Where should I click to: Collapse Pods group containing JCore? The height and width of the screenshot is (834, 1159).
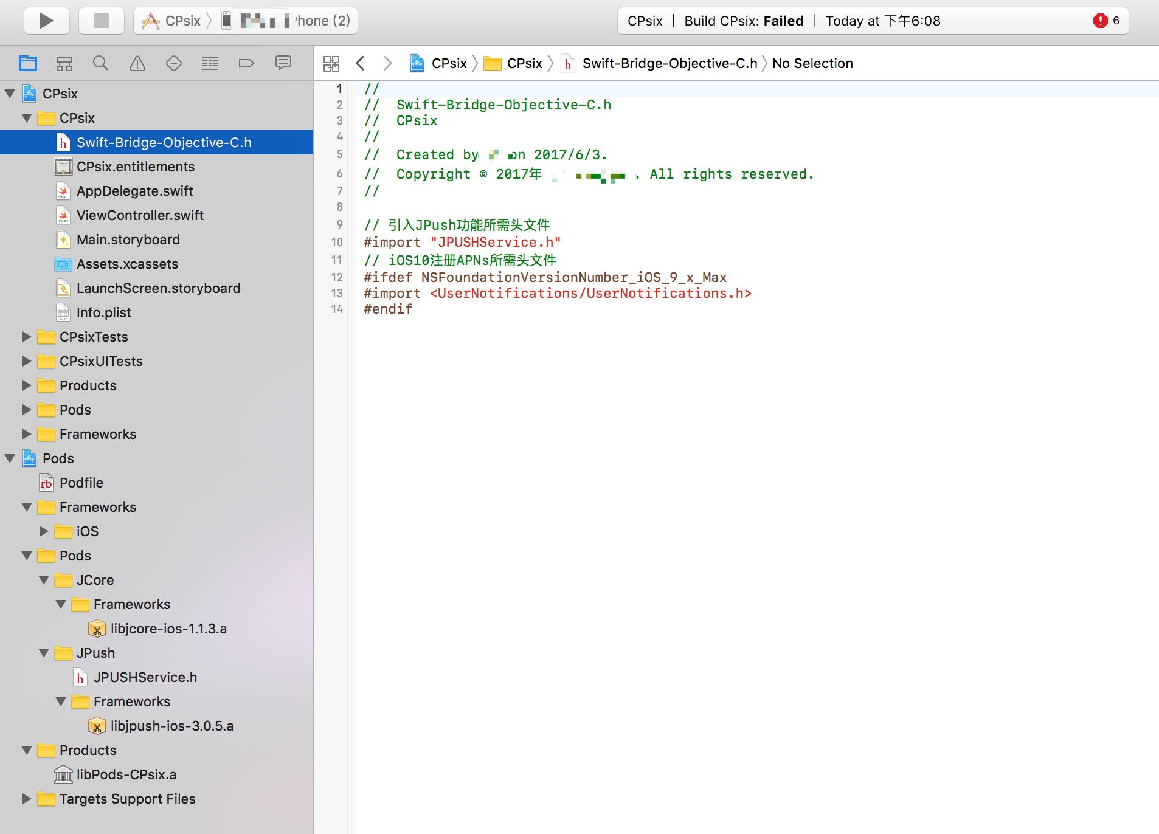click(x=27, y=556)
